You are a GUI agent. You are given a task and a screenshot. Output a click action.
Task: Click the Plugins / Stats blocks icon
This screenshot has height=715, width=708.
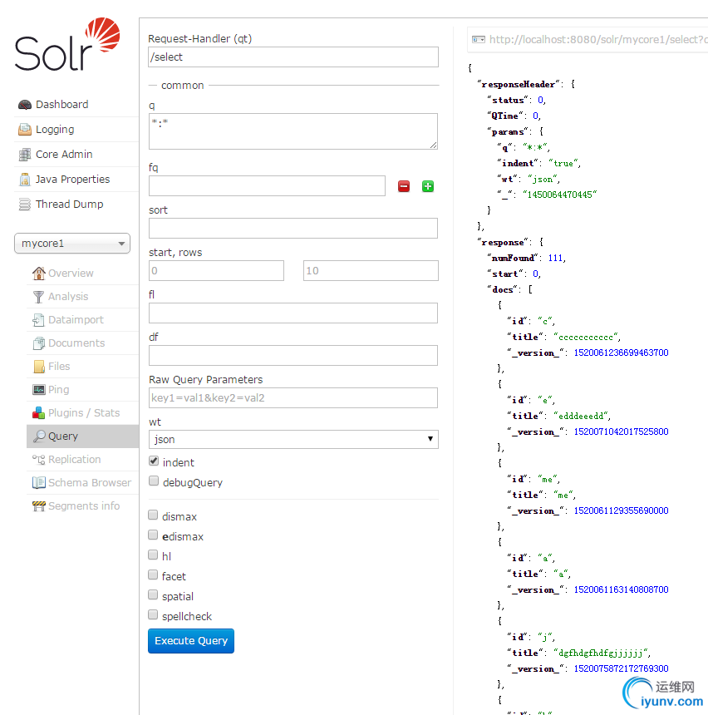(38, 413)
